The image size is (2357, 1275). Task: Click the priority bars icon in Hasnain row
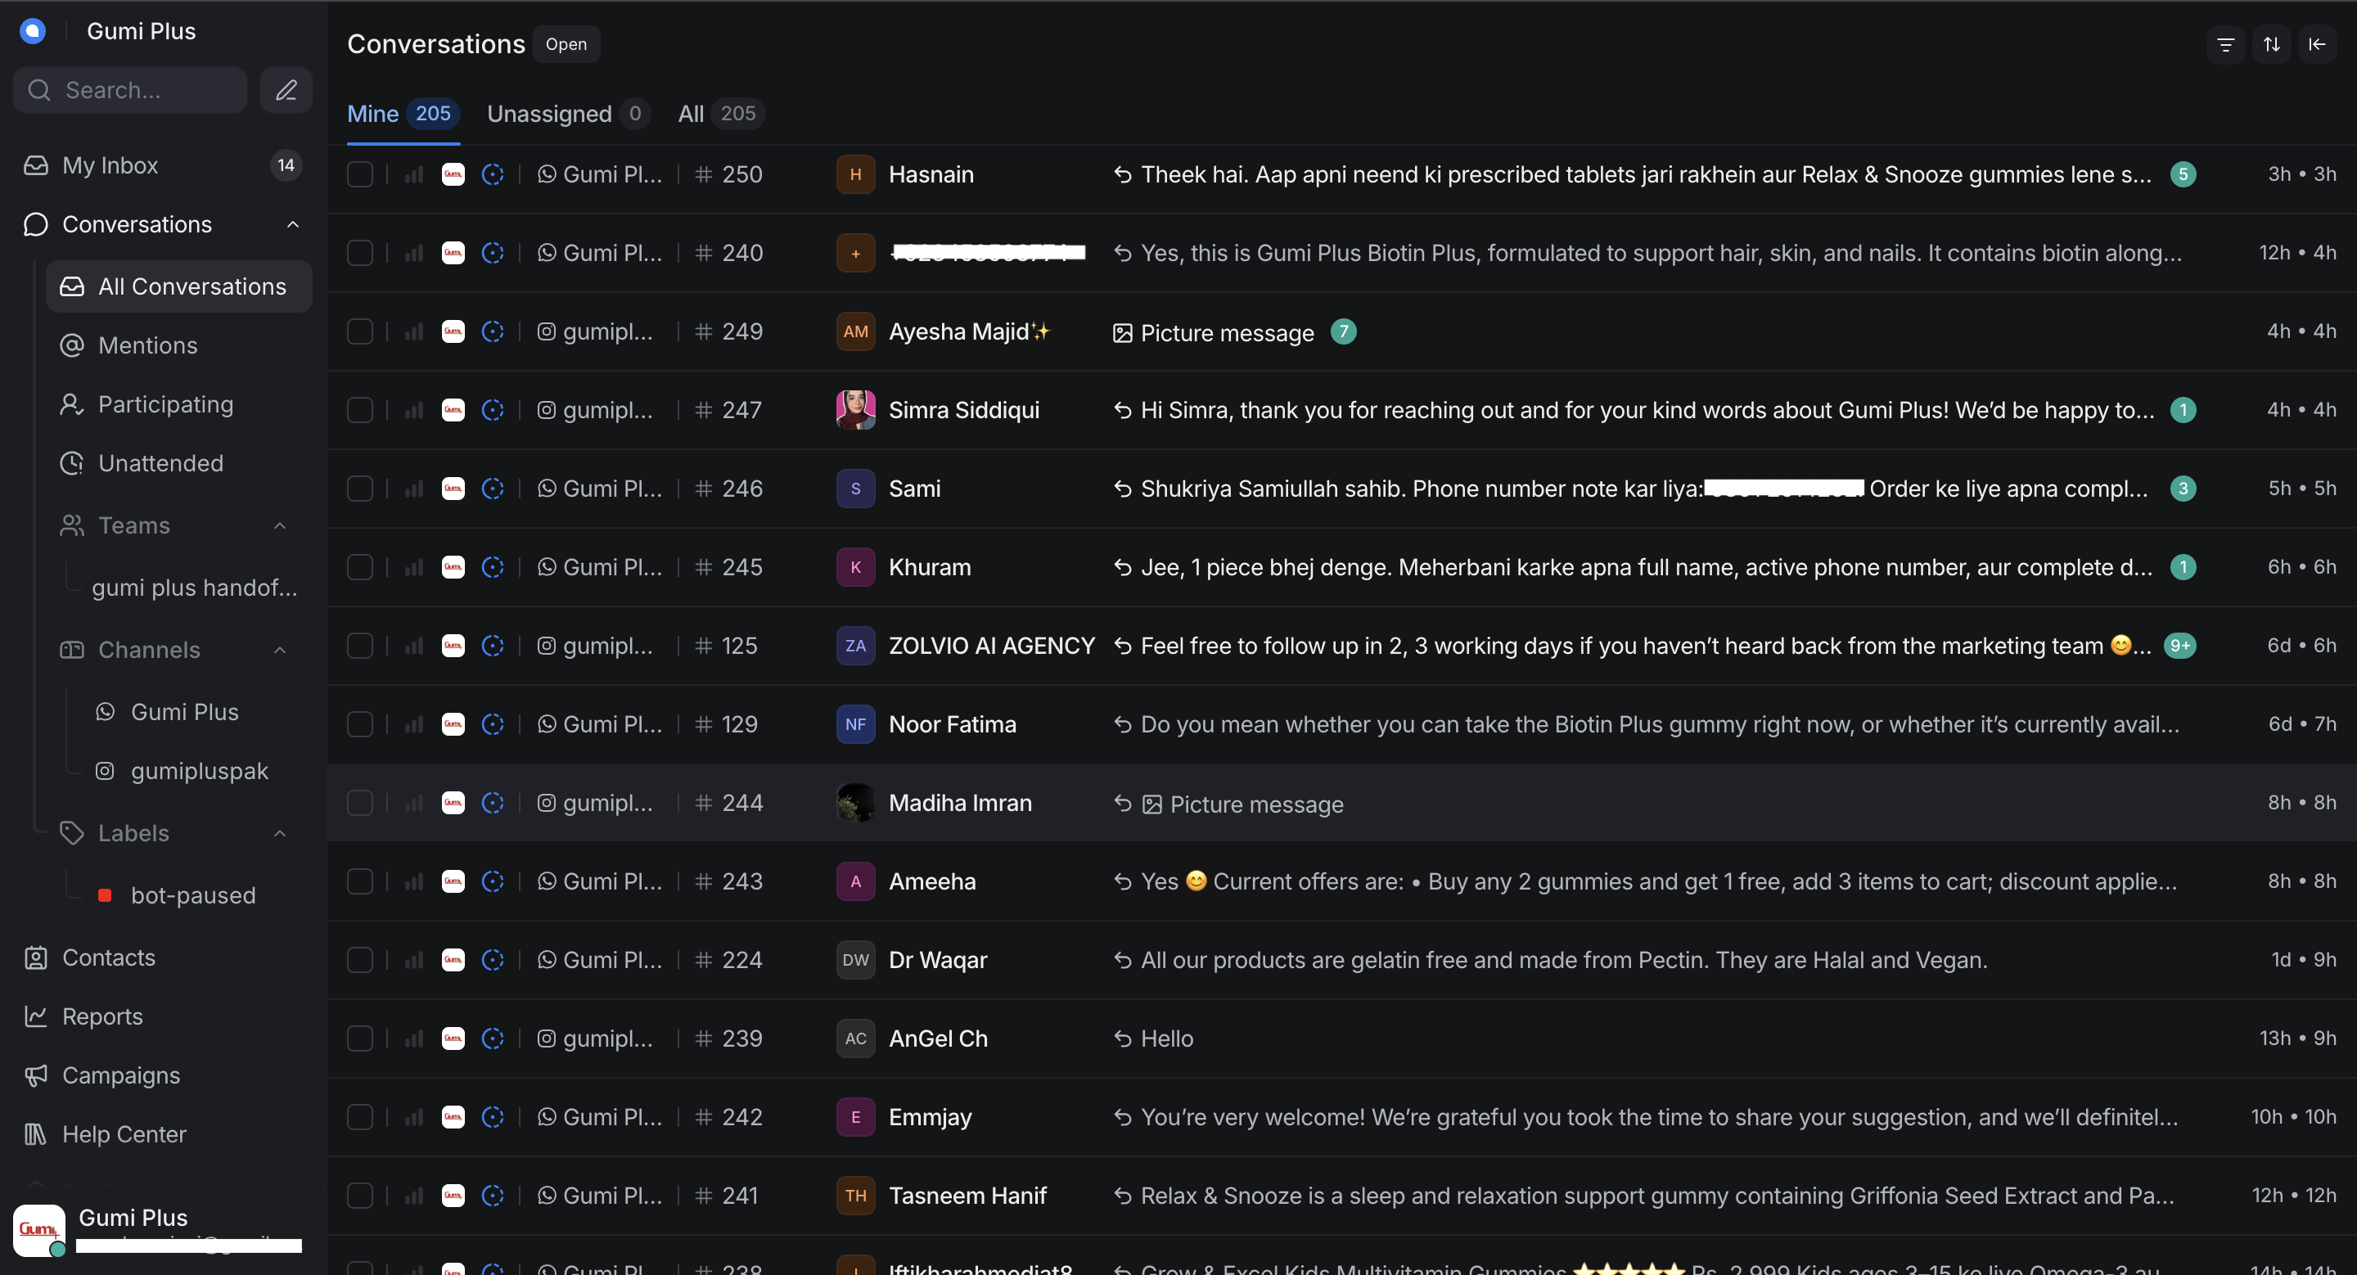pos(414,173)
